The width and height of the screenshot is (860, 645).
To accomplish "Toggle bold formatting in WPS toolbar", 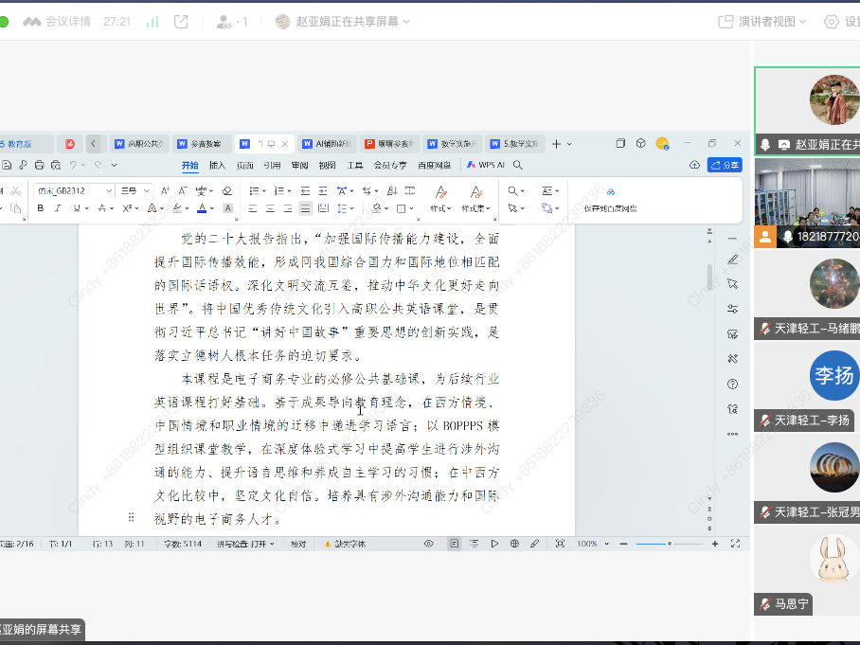I will 40,208.
